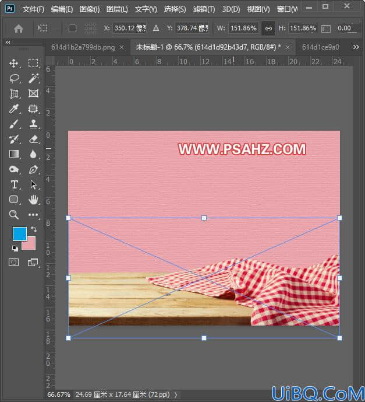
Task: Select the Hand tool
Action: (34, 200)
